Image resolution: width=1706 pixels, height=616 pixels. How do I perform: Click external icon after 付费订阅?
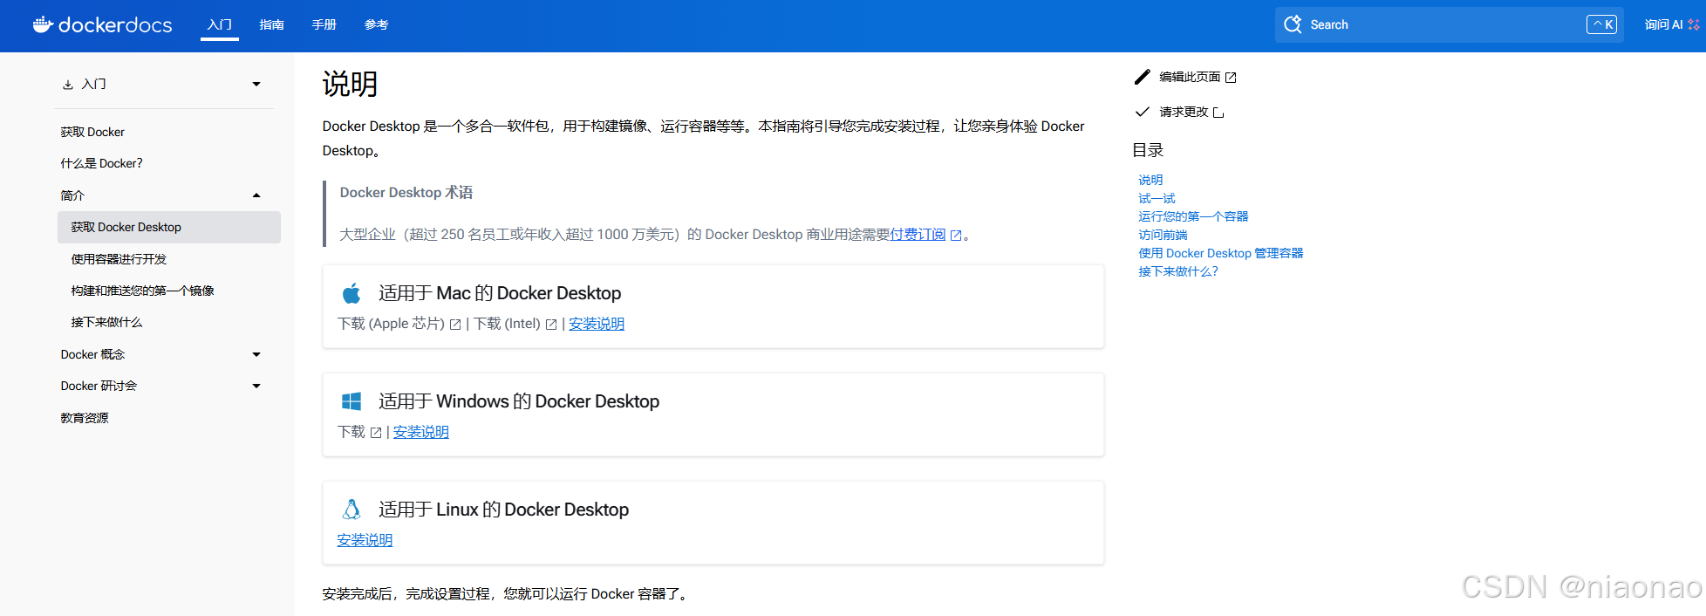pyautogui.click(x=956, y=236)
